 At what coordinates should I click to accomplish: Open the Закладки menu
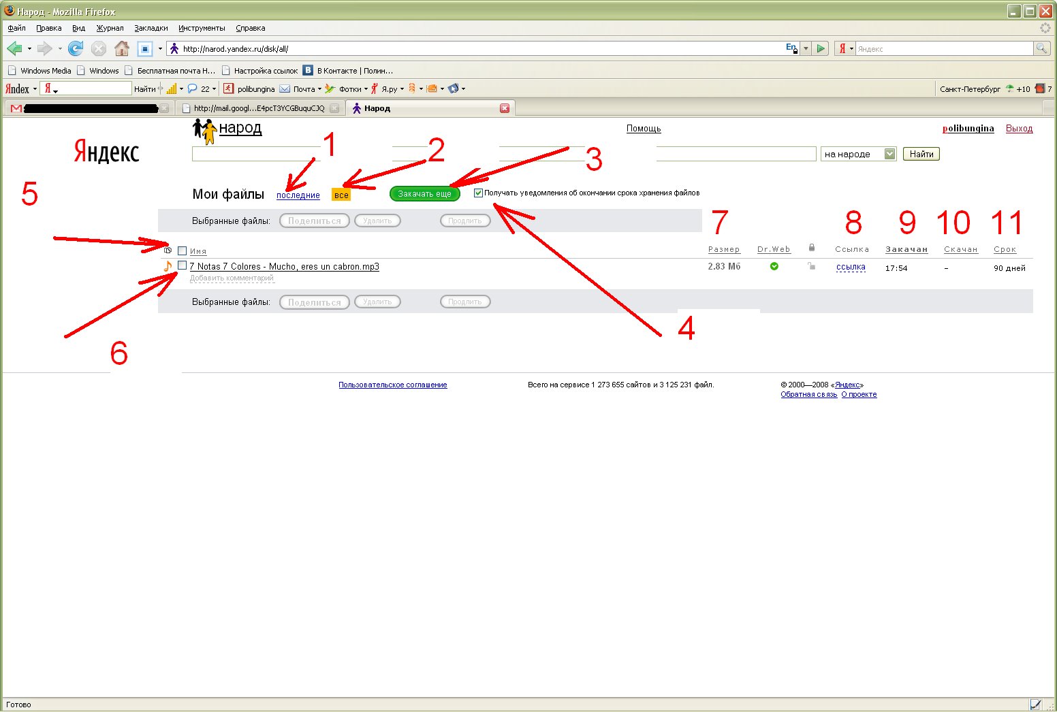coord(151,28)
